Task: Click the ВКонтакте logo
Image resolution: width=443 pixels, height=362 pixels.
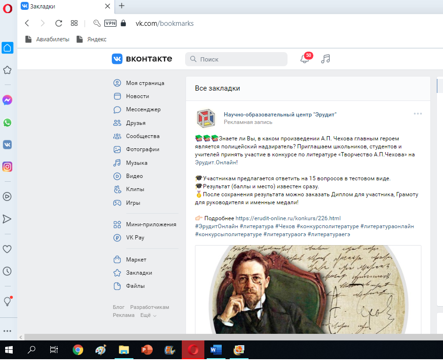Action: click(142, 59)
